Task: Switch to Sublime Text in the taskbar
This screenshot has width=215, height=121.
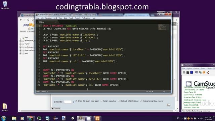Action: click(81, 118)
